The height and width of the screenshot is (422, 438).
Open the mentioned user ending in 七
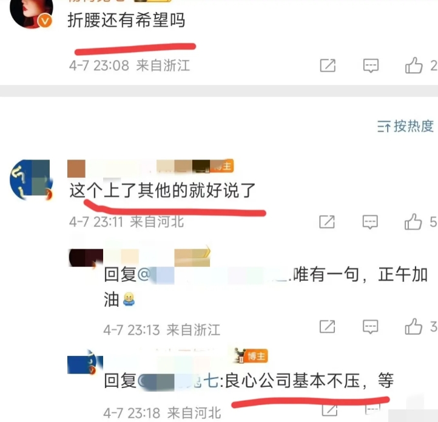[179, 381]
